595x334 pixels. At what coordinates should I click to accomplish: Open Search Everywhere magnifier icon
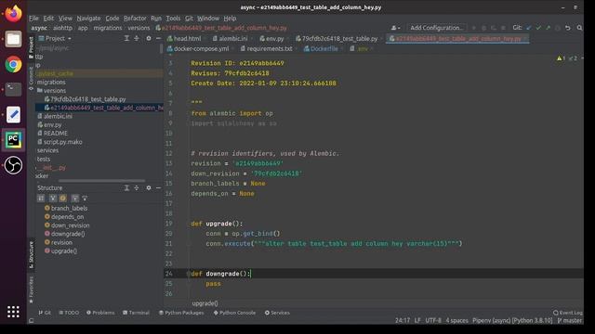pos(579,28)
